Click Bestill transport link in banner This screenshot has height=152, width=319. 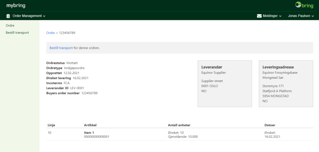pos(61,48)
